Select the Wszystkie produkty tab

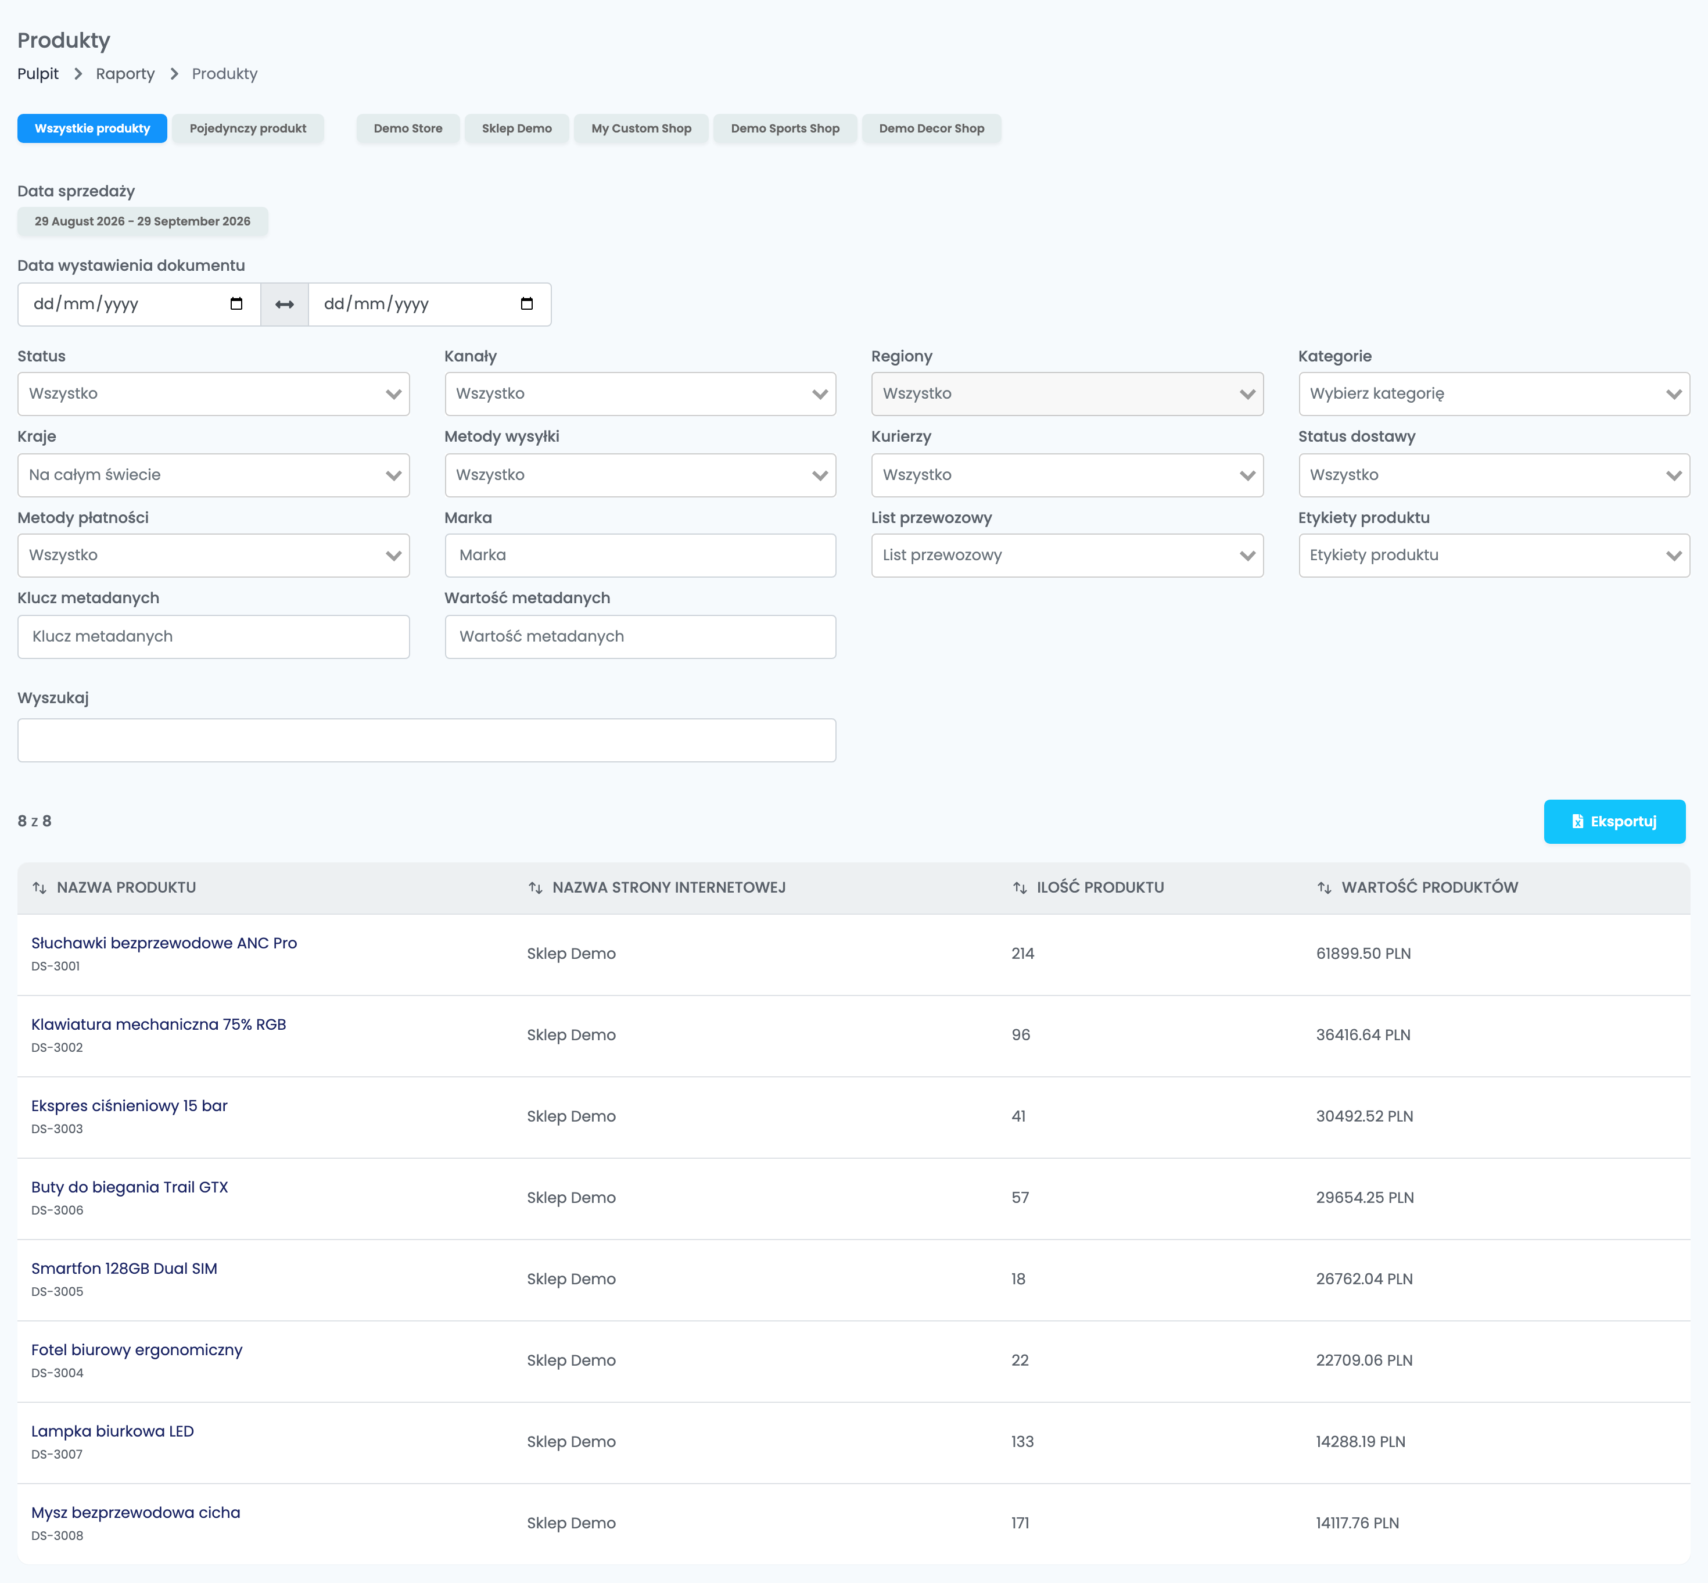pos(92,128)
